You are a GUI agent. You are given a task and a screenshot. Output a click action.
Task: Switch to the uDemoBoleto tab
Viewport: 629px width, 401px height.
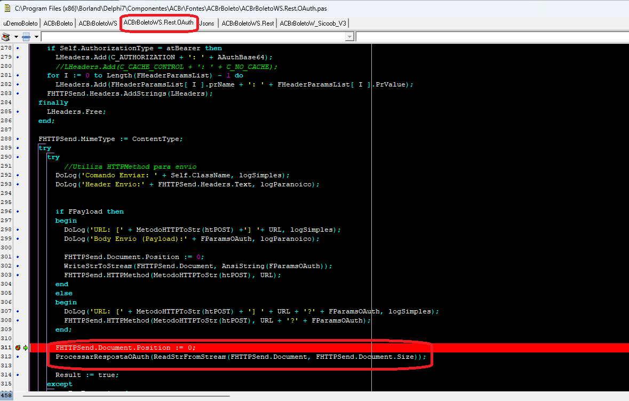tap(20, 23)
